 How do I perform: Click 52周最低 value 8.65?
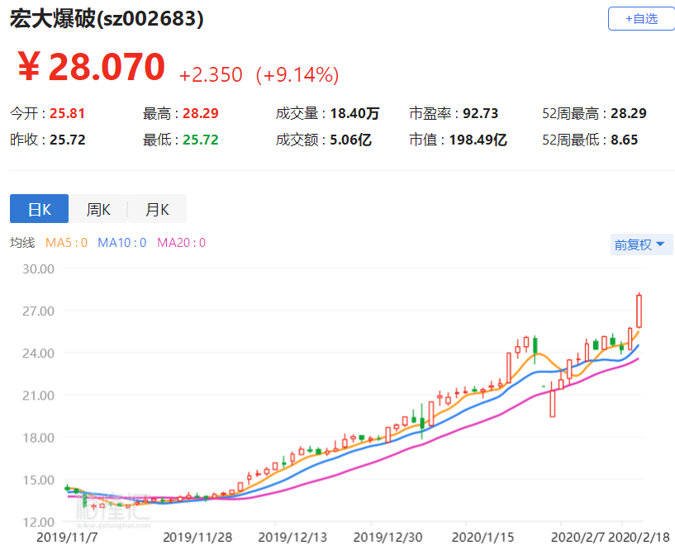pos(625,140)
